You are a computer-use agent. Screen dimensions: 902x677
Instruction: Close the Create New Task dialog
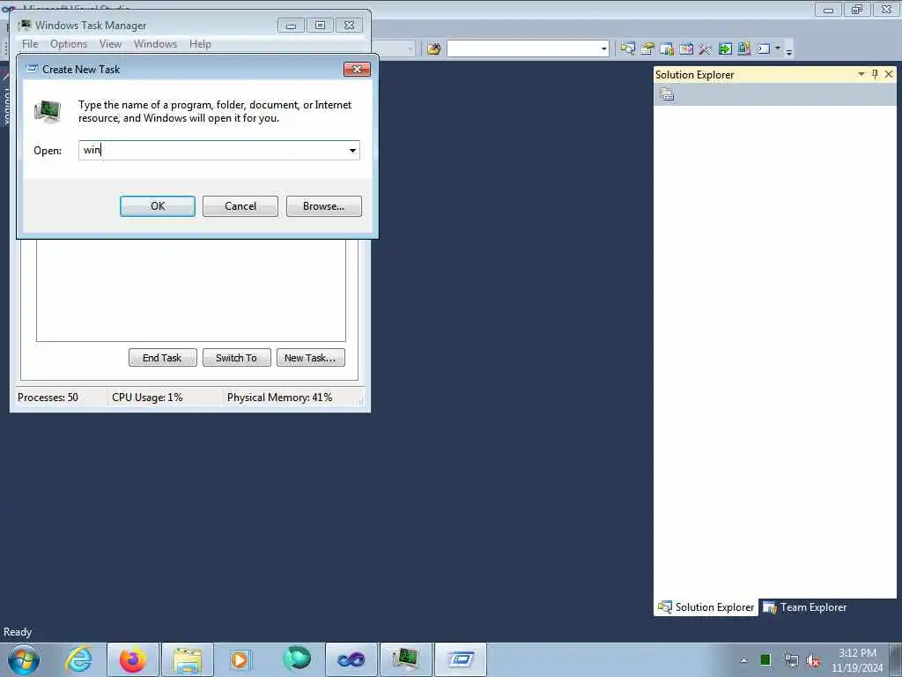tap(358, 69)
